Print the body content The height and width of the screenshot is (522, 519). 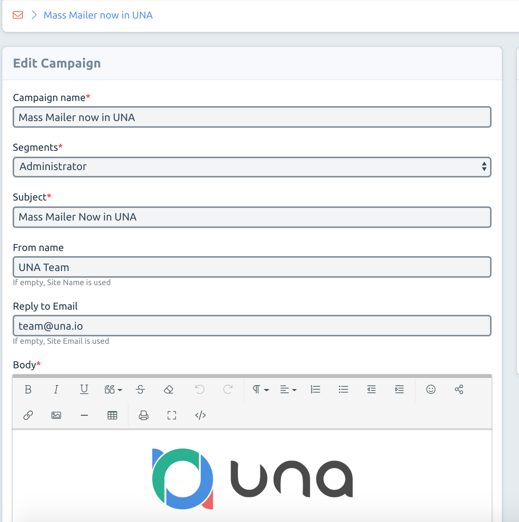(x=144, y=415)
